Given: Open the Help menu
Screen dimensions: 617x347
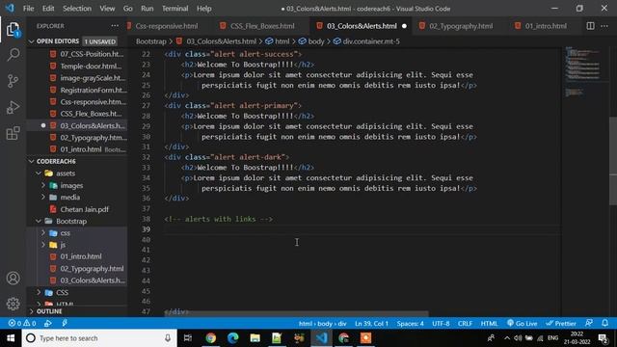Looking at the screenshot, I should pyautogui.click(x=203, y=9).
